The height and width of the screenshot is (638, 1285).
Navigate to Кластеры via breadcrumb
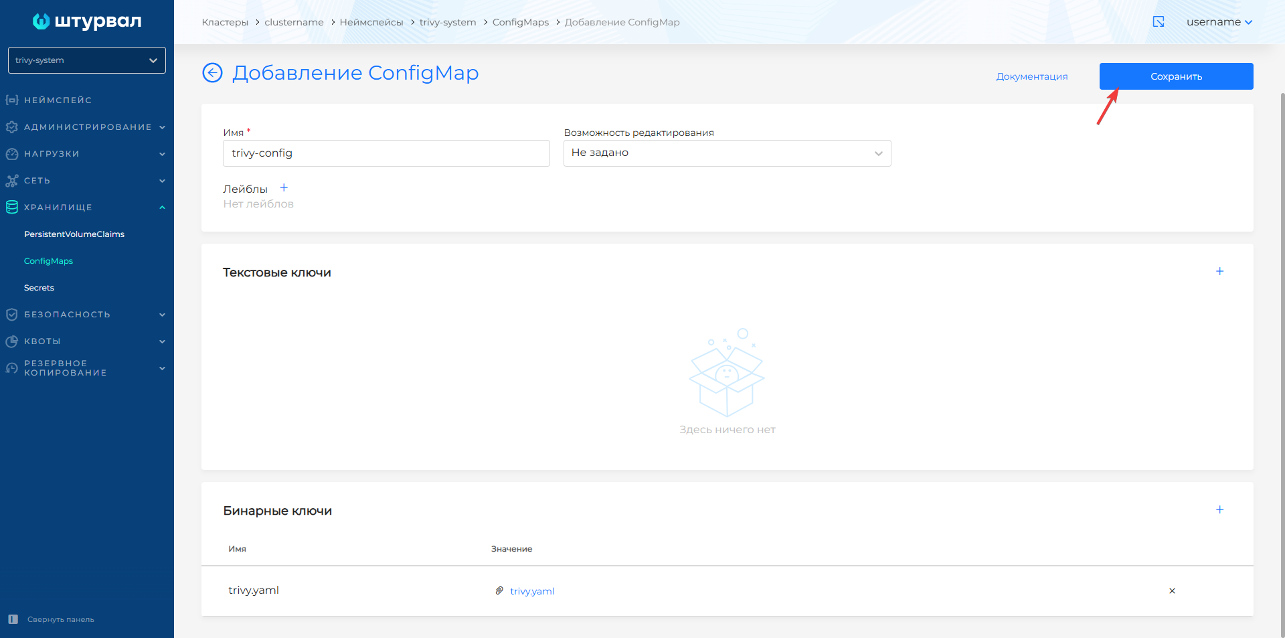(x=225, y=21)
